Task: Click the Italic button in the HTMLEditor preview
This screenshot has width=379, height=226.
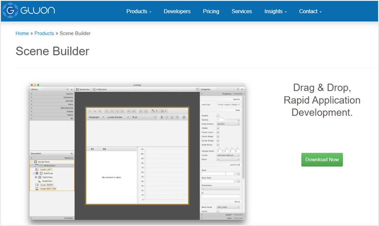Action: click(167, 117)
